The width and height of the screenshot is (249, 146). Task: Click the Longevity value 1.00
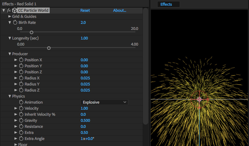(84, 38)
